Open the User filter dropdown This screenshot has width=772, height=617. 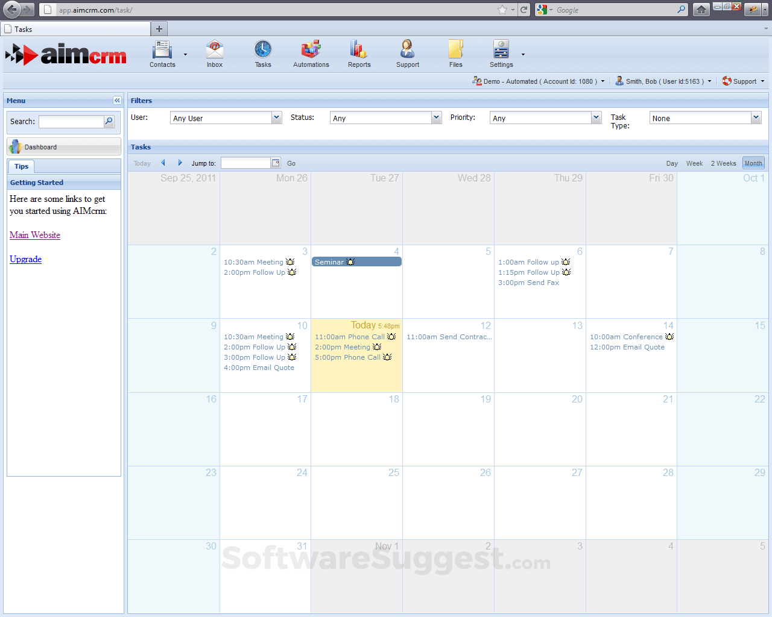pos(276,117)
